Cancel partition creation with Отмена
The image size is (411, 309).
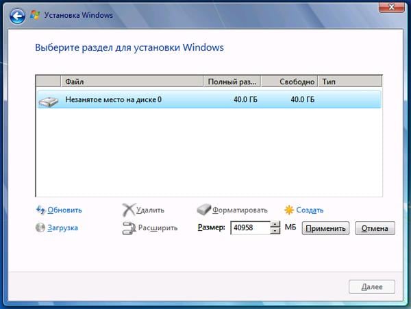pyautogui.click(x=375, y=228)
